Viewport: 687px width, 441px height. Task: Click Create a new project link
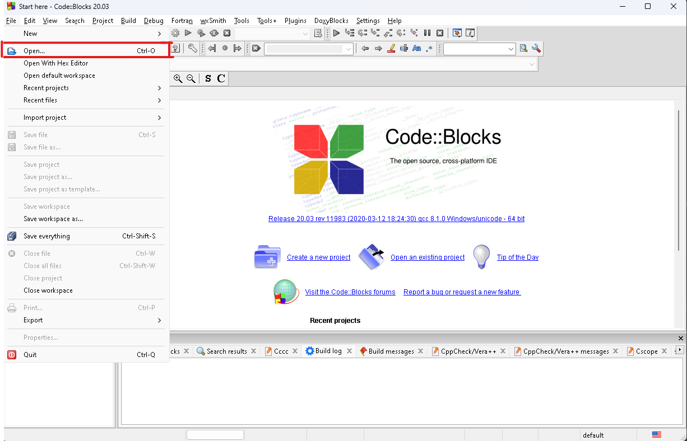point(318,257)
